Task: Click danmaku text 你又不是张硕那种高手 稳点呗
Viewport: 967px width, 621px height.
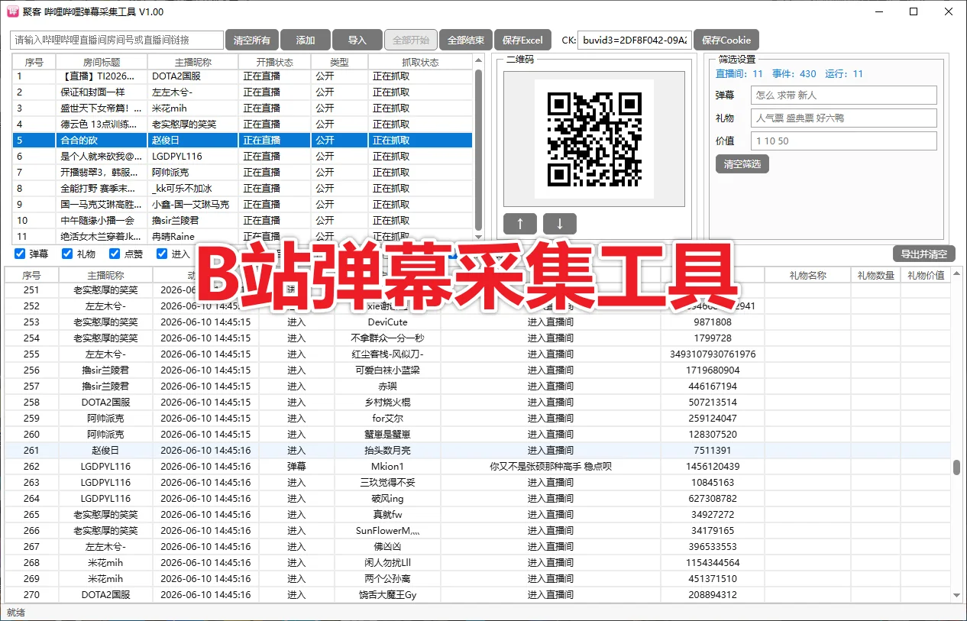Action: pos(551,466)
